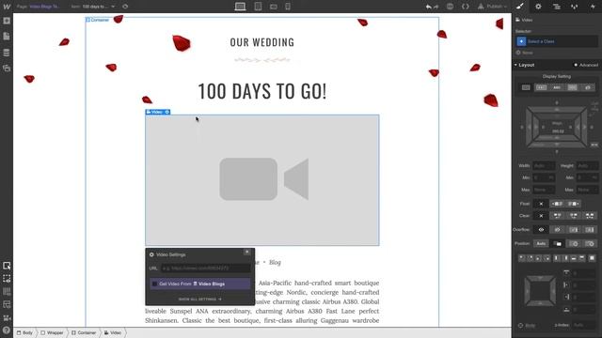The image size is (602, 338).
Task: Close the Video Settings popup
Action: pyautogui.click(x=247, y=252)
